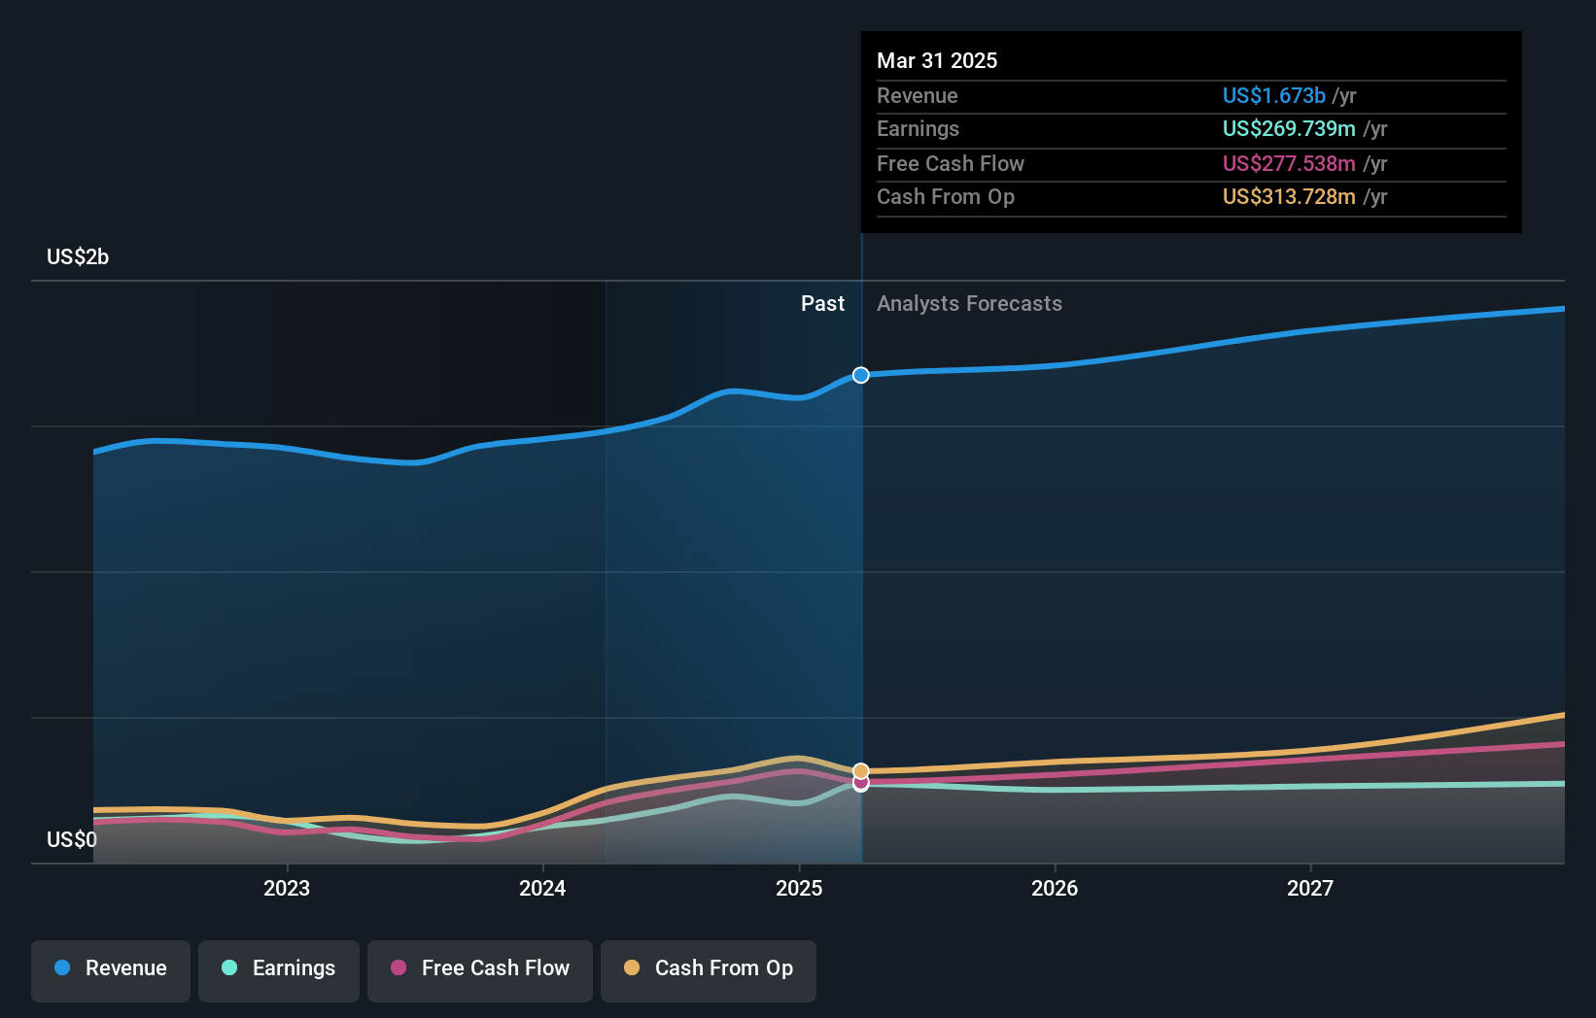Click the US$269.739m earnings value
This screenshot has width=1596, height=1018.
(x=1289, y=128)
